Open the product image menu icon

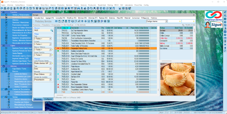coord(193,64)
